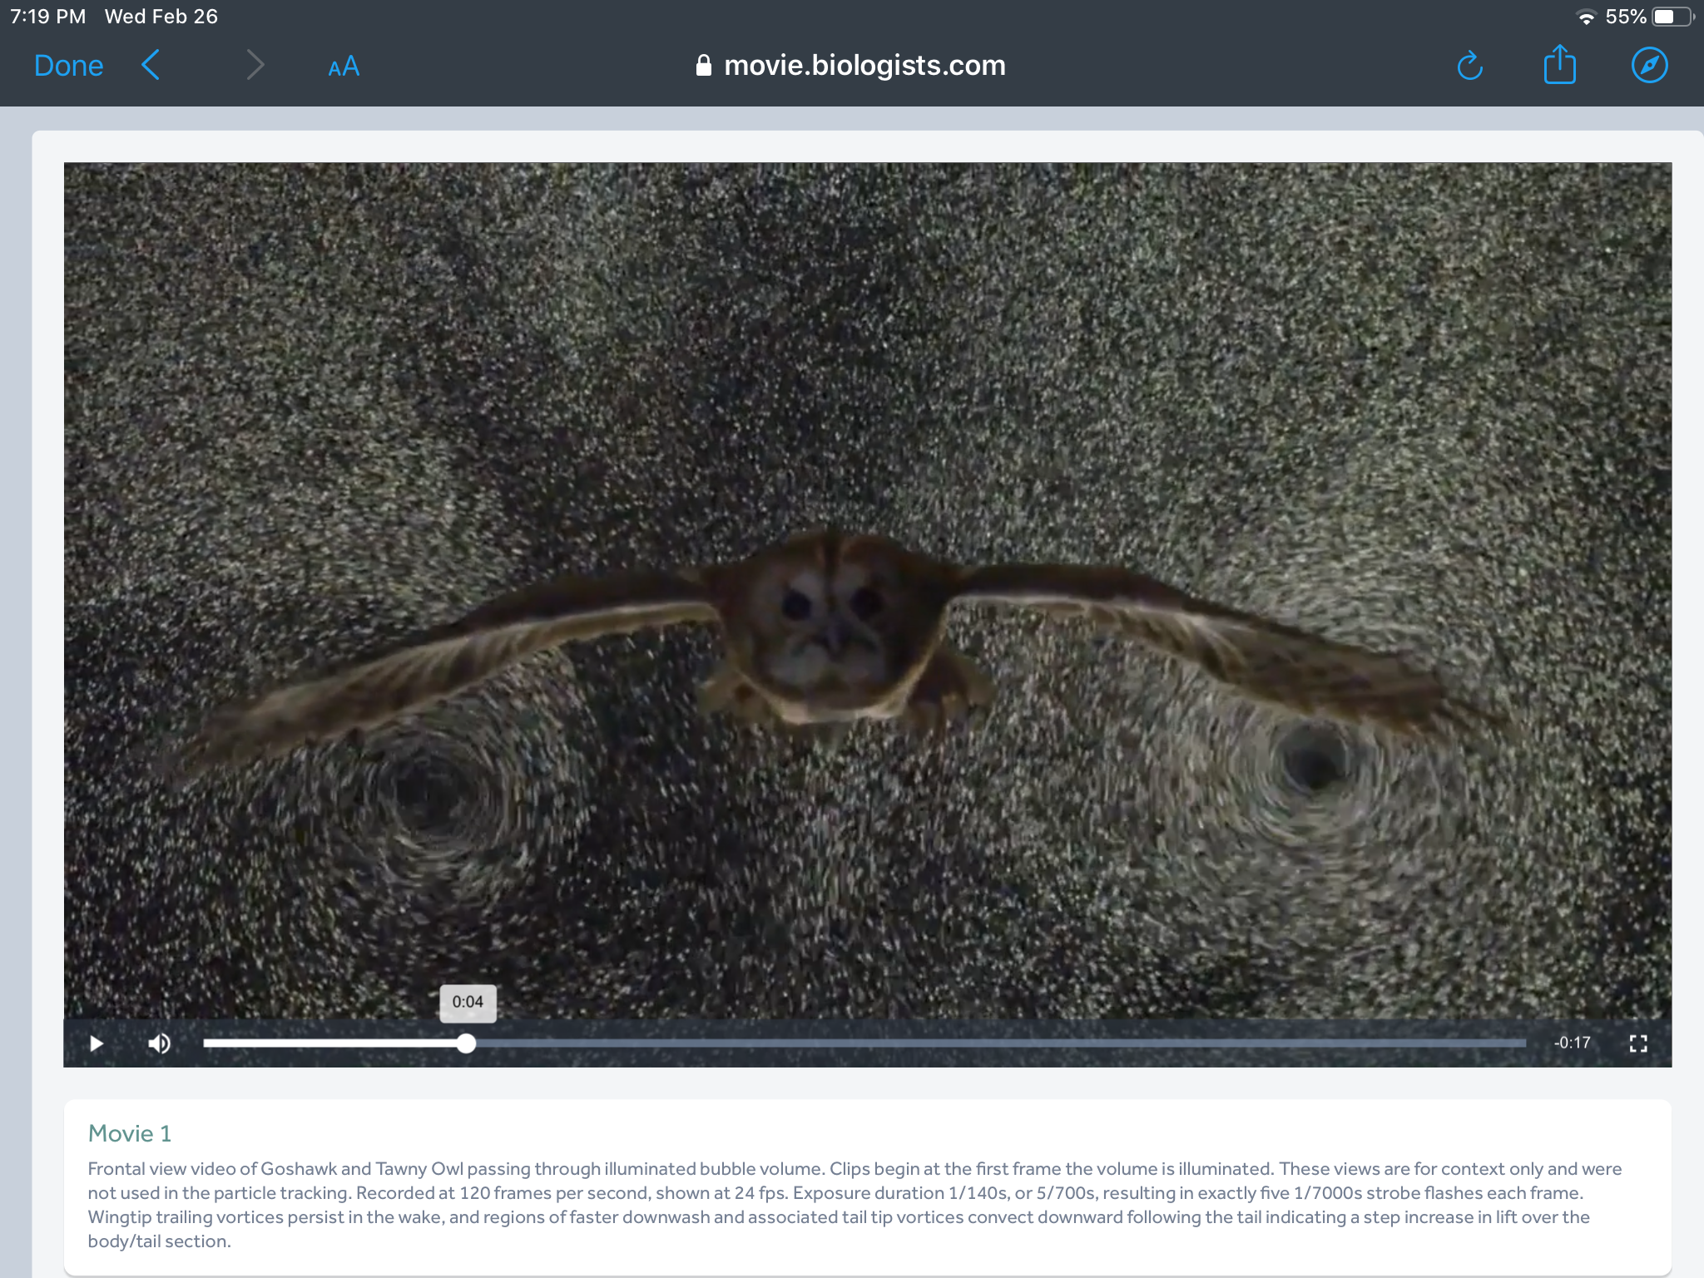This screenshot has height=1278, width=1704.
Task: Go back with the left chevron
Action: [151, 65]
